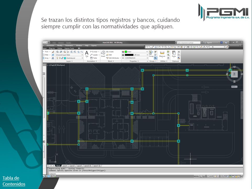This screenshot has height=189, width=252.
Task: Open the Window menu
Action: point(79,45)
